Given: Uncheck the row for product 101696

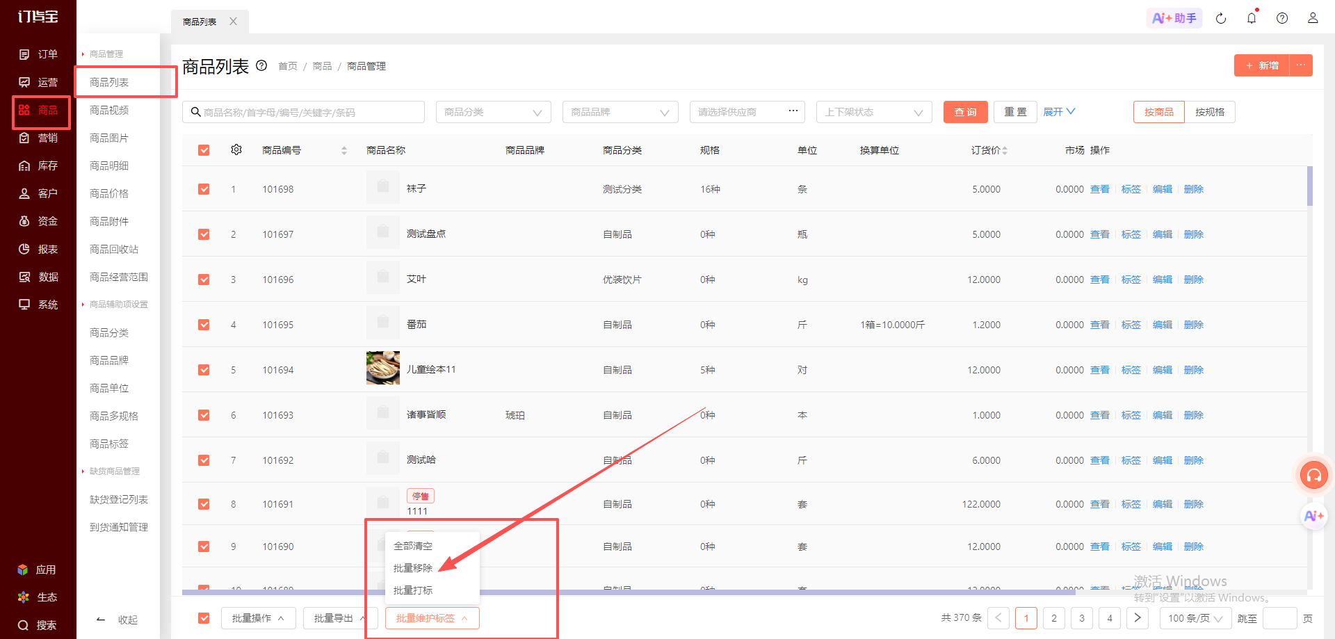Looking at the screenshot, I should (204, 280).
